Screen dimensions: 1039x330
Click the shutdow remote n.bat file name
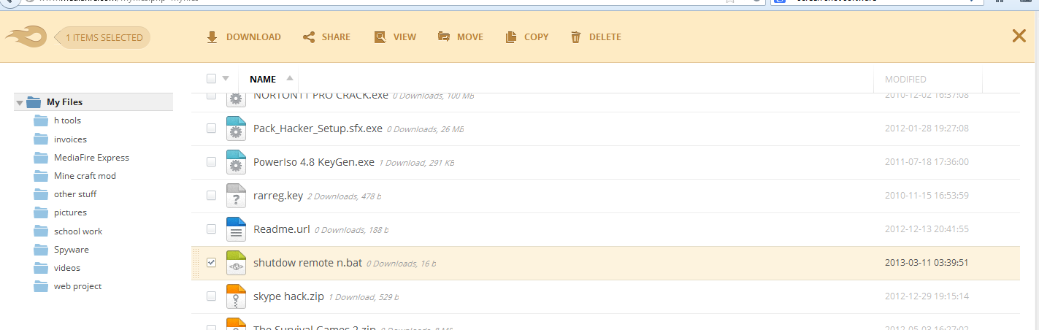(307, 263)
